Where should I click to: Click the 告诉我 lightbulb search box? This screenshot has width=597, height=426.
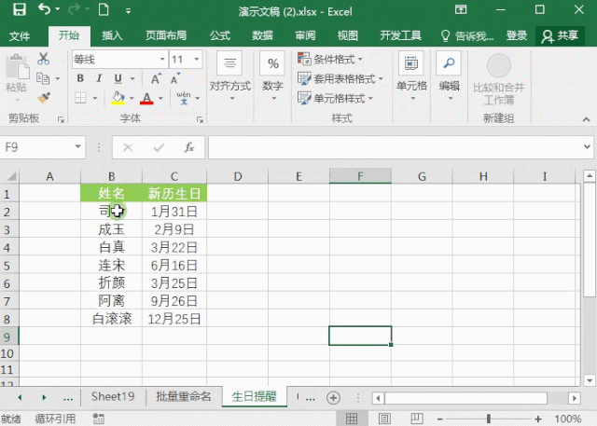(466, 36)
